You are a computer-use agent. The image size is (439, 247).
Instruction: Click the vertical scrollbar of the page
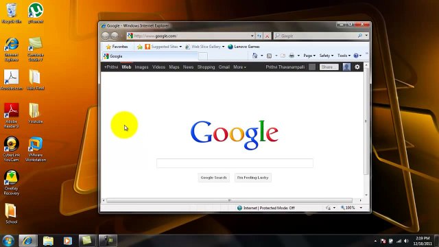tap(366, 121)
